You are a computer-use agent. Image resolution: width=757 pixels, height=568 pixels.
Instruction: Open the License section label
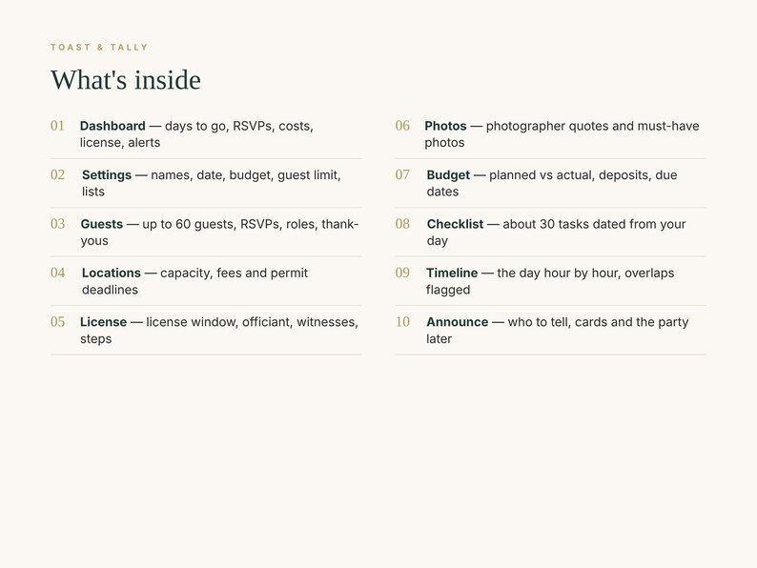point(103,322)
